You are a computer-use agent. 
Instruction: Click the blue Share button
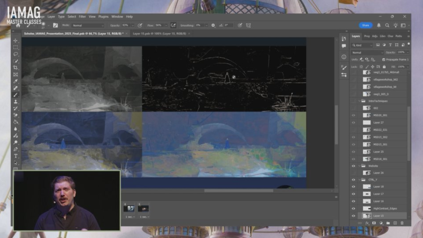365,25
